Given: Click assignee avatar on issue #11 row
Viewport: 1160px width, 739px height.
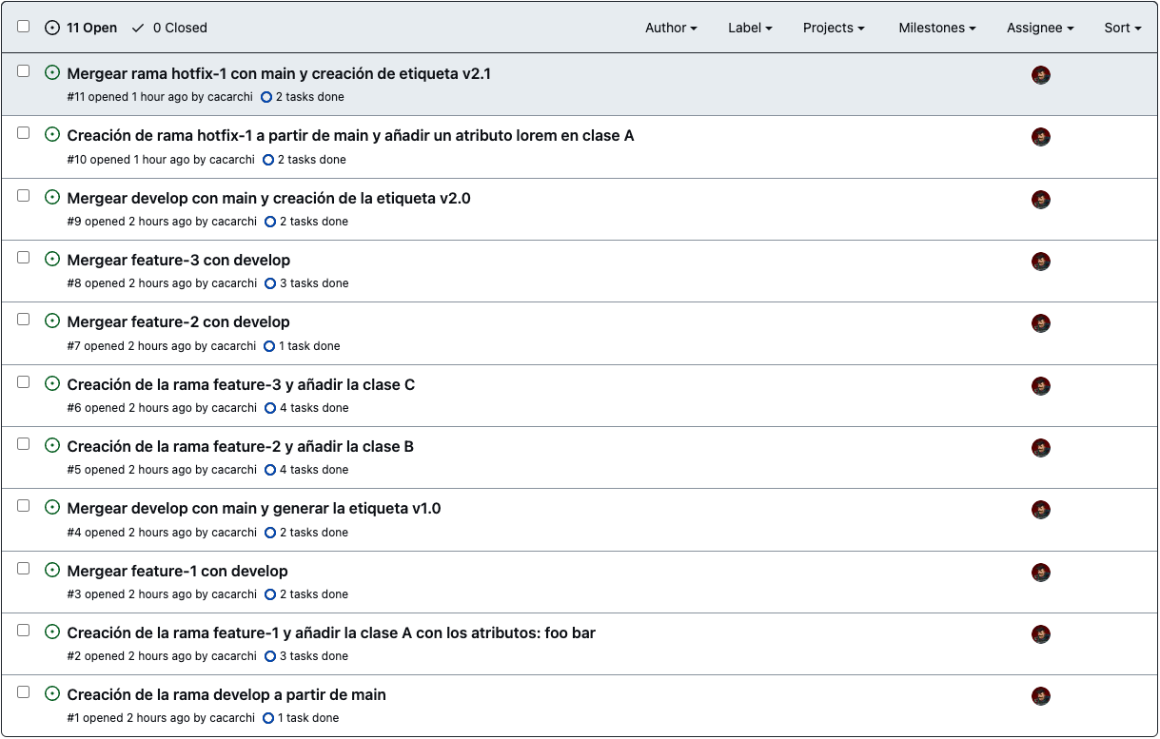Looking at the screenshot, I should (1041, 75).
